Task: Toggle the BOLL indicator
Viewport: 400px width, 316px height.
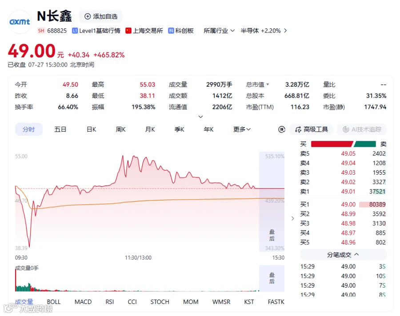Action: coord(54,302)
